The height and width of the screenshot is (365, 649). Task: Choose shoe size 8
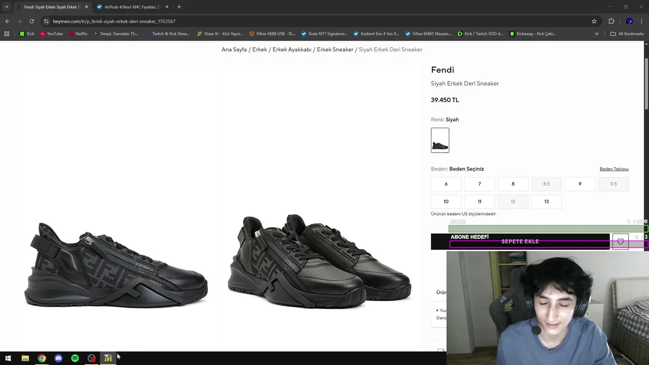(513, 184)
